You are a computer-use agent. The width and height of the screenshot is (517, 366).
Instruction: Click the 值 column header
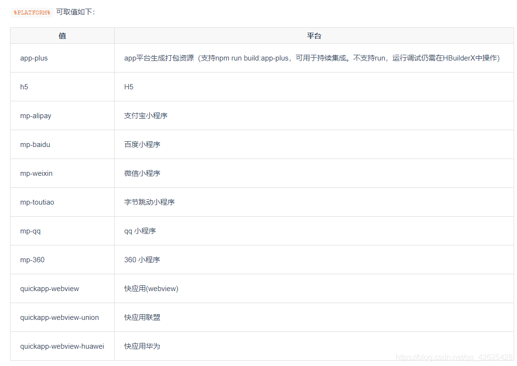(61, 36)
